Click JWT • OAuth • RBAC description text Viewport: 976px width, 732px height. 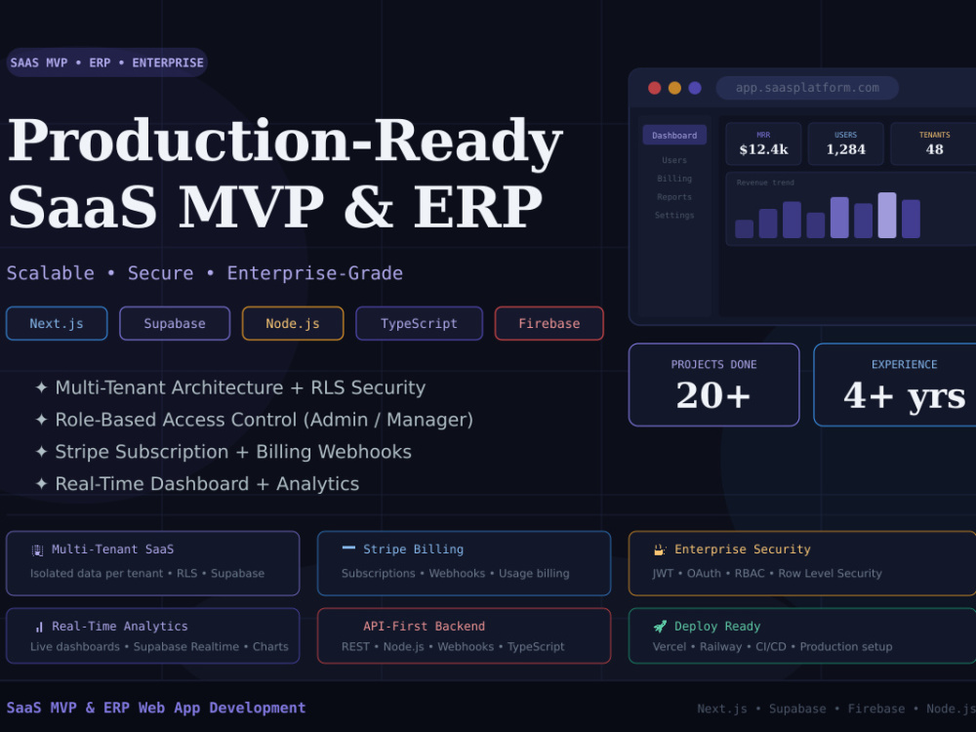(767, 573)
